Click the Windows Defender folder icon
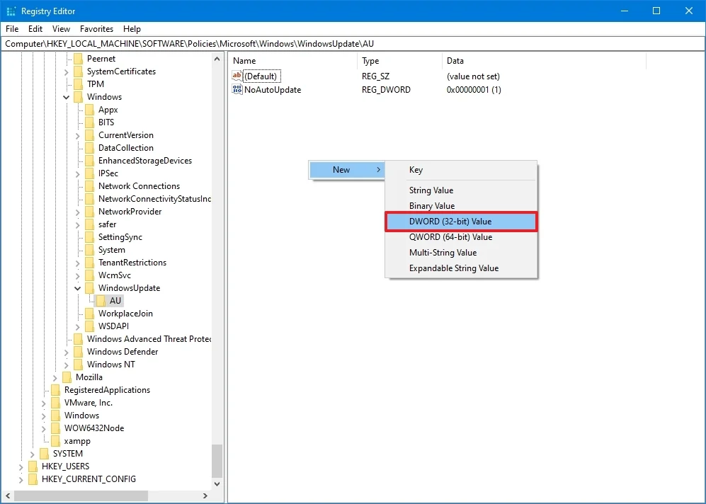This screenshot has height=504, width=706. click(x=79, y=351)
